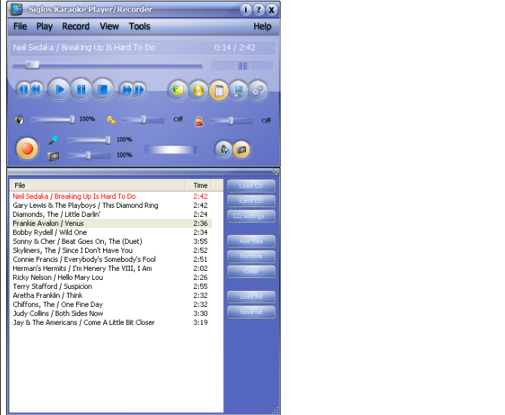Screen dimensions: 505x415
Task: Open the File menu
Action: (x=20, y=26)
